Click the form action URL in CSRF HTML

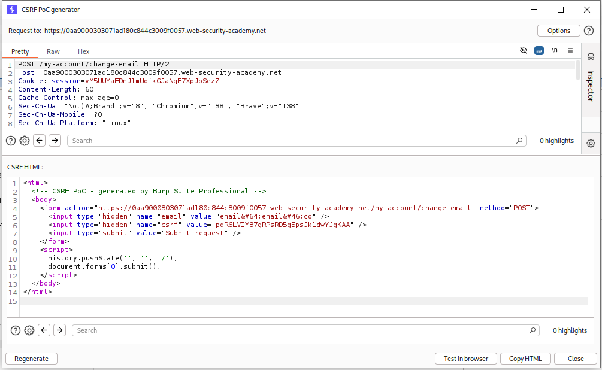[285, 208]
